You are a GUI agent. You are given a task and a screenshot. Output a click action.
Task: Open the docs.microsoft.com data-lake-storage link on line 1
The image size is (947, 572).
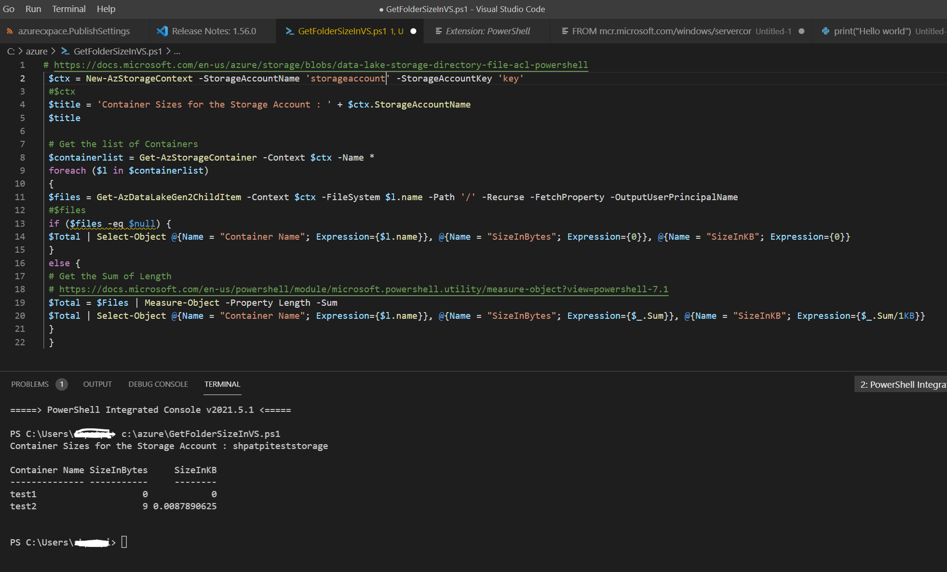[x=321, y=65]
